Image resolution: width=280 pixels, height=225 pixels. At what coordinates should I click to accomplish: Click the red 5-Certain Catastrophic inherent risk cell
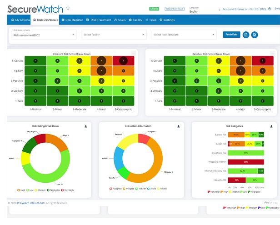[x=121, y=60]
